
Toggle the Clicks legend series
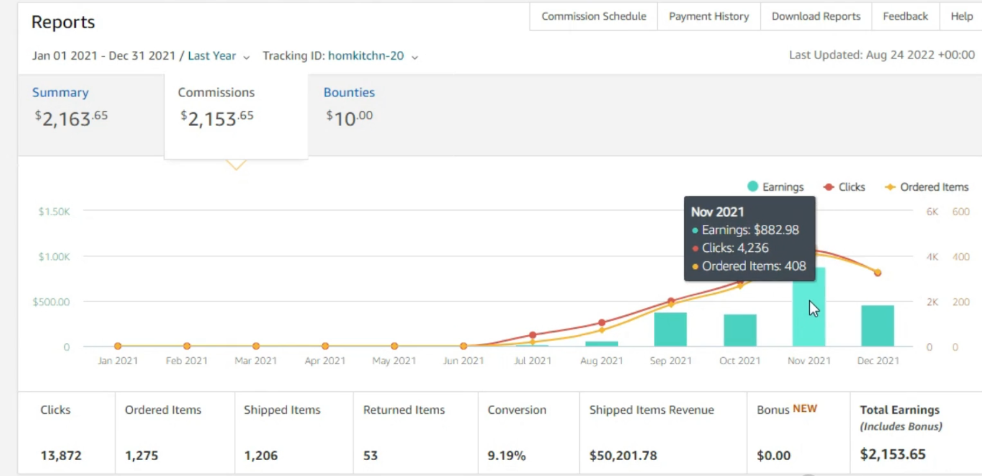[844, 187]
